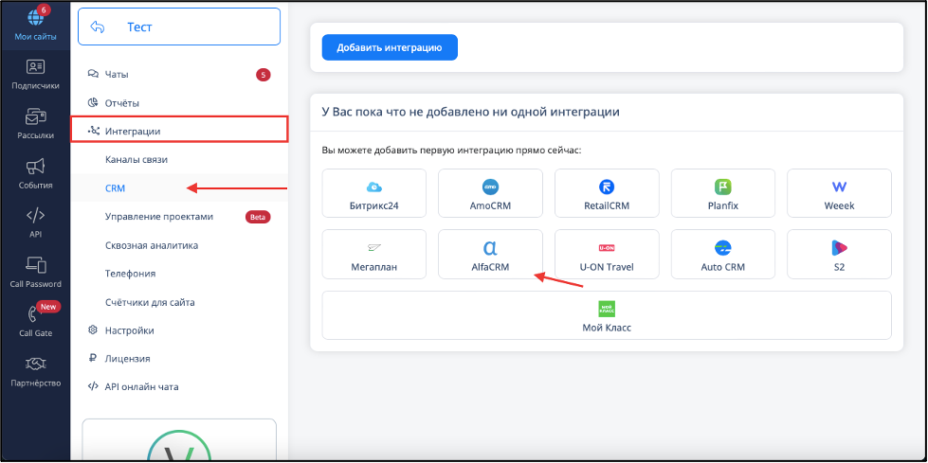Click the code icon beside API онлайн чата
Screen dimensions: 928x463
tap(93, 386)
